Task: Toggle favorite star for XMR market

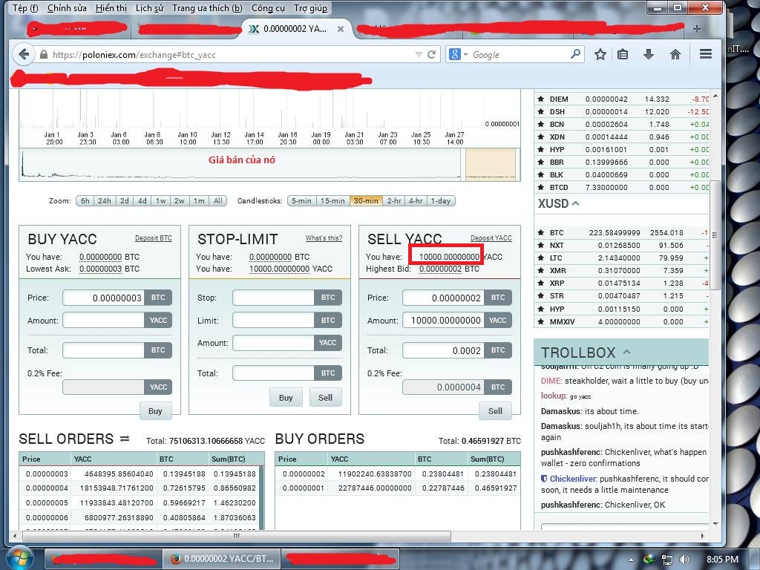Action: [x=540, y=271]
